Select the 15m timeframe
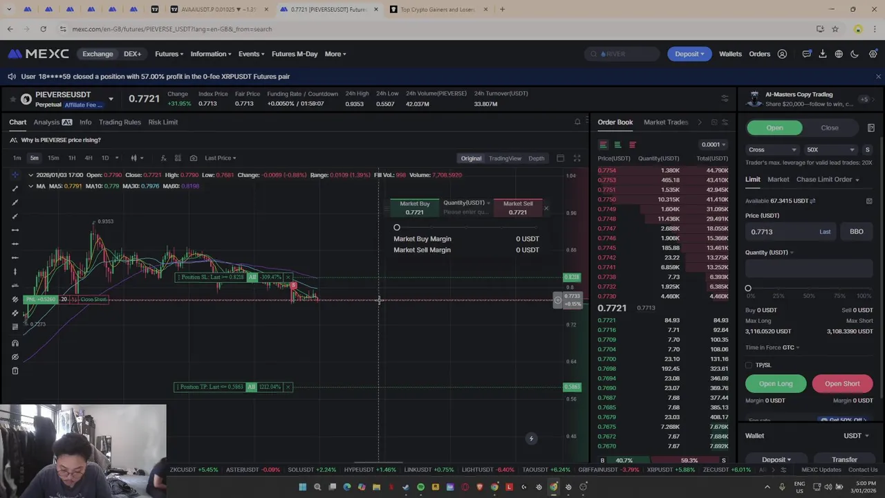This screenshot has width=885, height=498. point(53,158)
